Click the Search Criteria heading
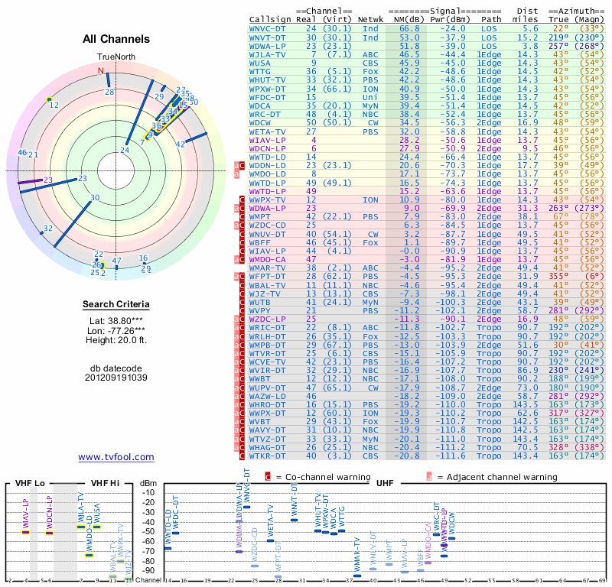612x587 pixels. [116, 304]
